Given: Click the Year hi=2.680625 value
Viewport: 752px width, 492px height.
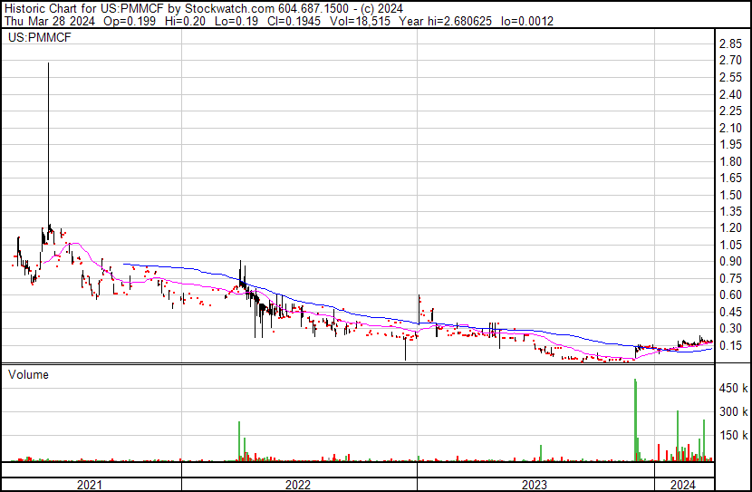Looking at the screenshot, I should [446, 21].
